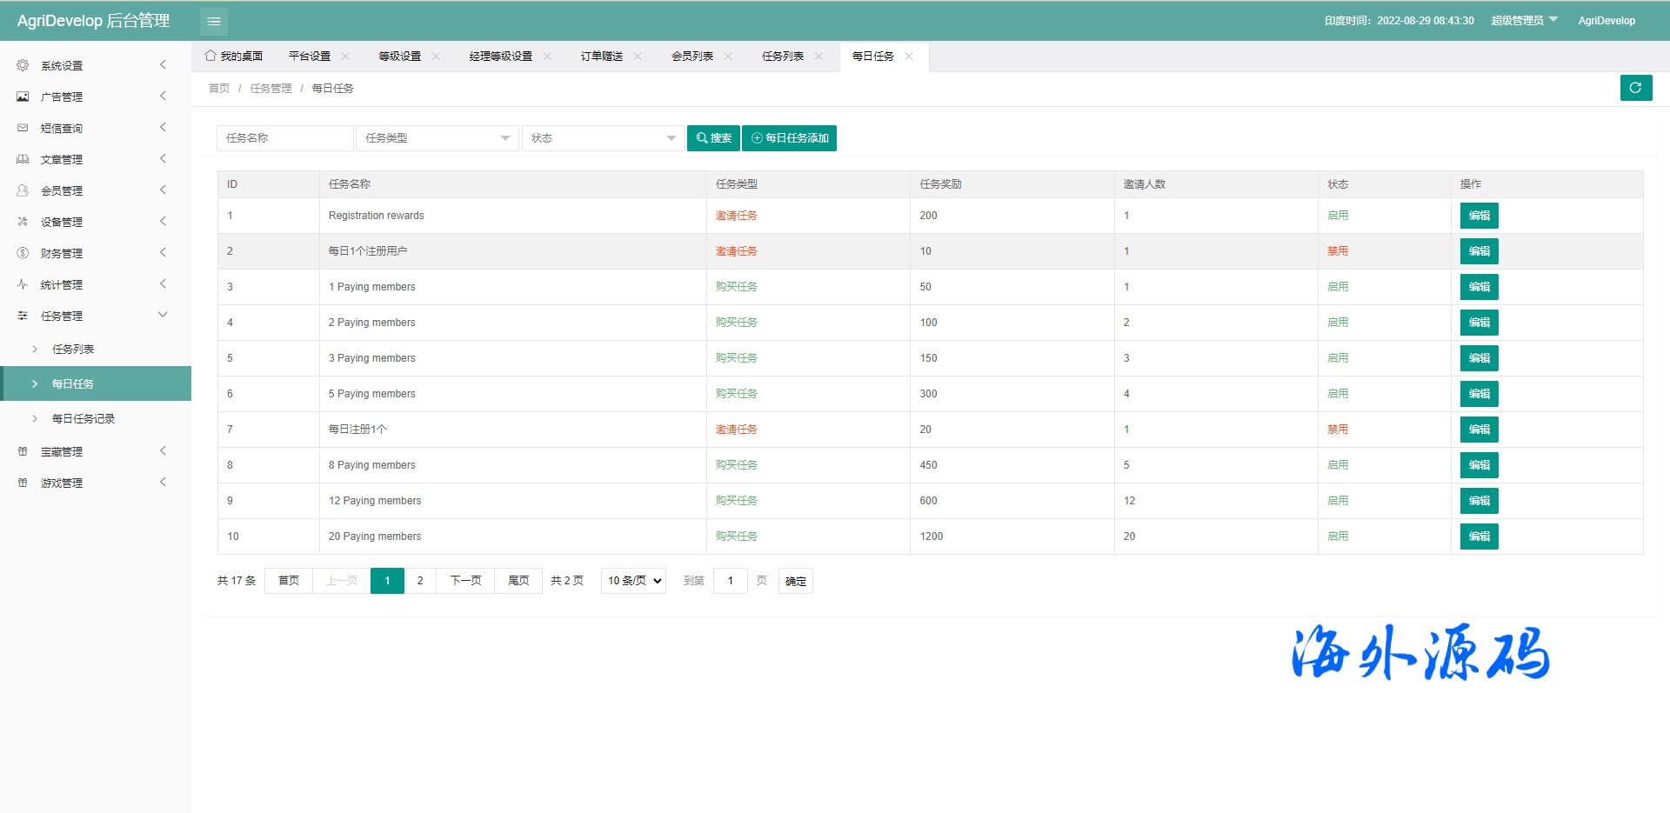Image resolution: width=1670 pixels, height=813 pixels.
Task: Open the 任务类型 dropdown filter
Action: (x=437, y=138)
